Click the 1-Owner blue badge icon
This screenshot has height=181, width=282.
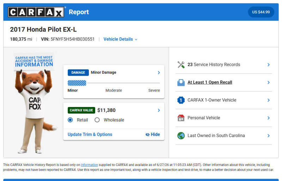point(181,100)
